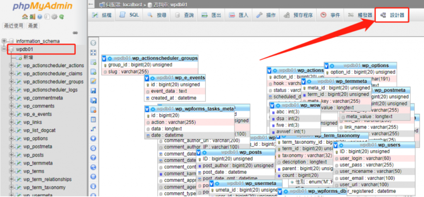Collapse navigation panel with top-left arrow
Screen dimensions: 424x197
(92, 5)
